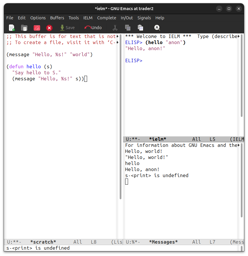Click the "Say hello to S." docstring
The image size is (248, 256).
pos(36,73)
